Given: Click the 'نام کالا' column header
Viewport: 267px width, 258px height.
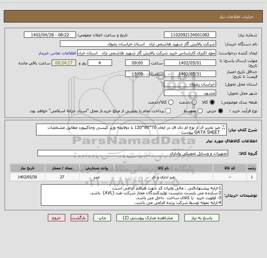Looking at the screenshot, I should click(x=166, y=168).
